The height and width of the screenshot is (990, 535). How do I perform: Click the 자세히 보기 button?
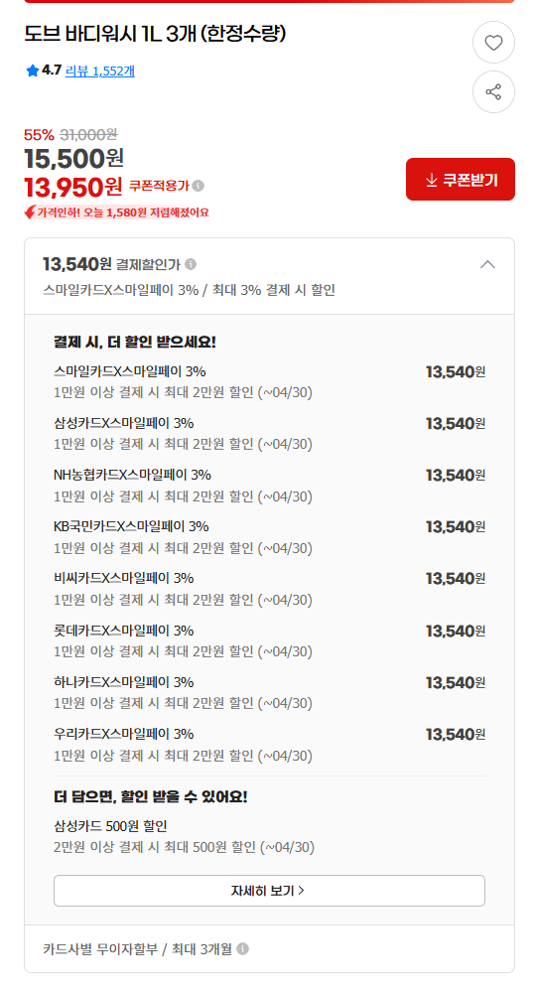coord(269,891)
